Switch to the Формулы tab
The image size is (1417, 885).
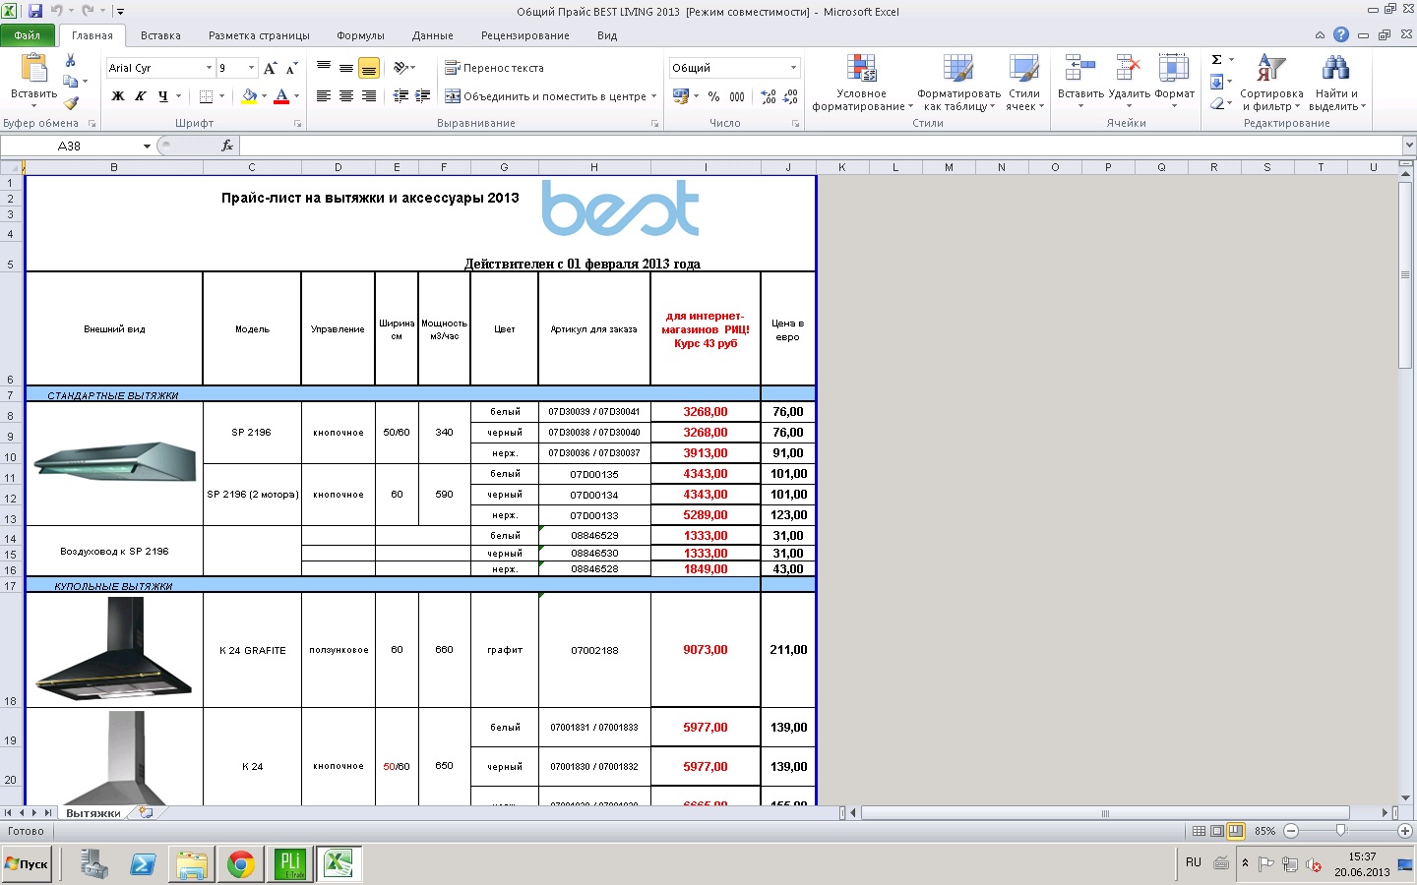360,35
